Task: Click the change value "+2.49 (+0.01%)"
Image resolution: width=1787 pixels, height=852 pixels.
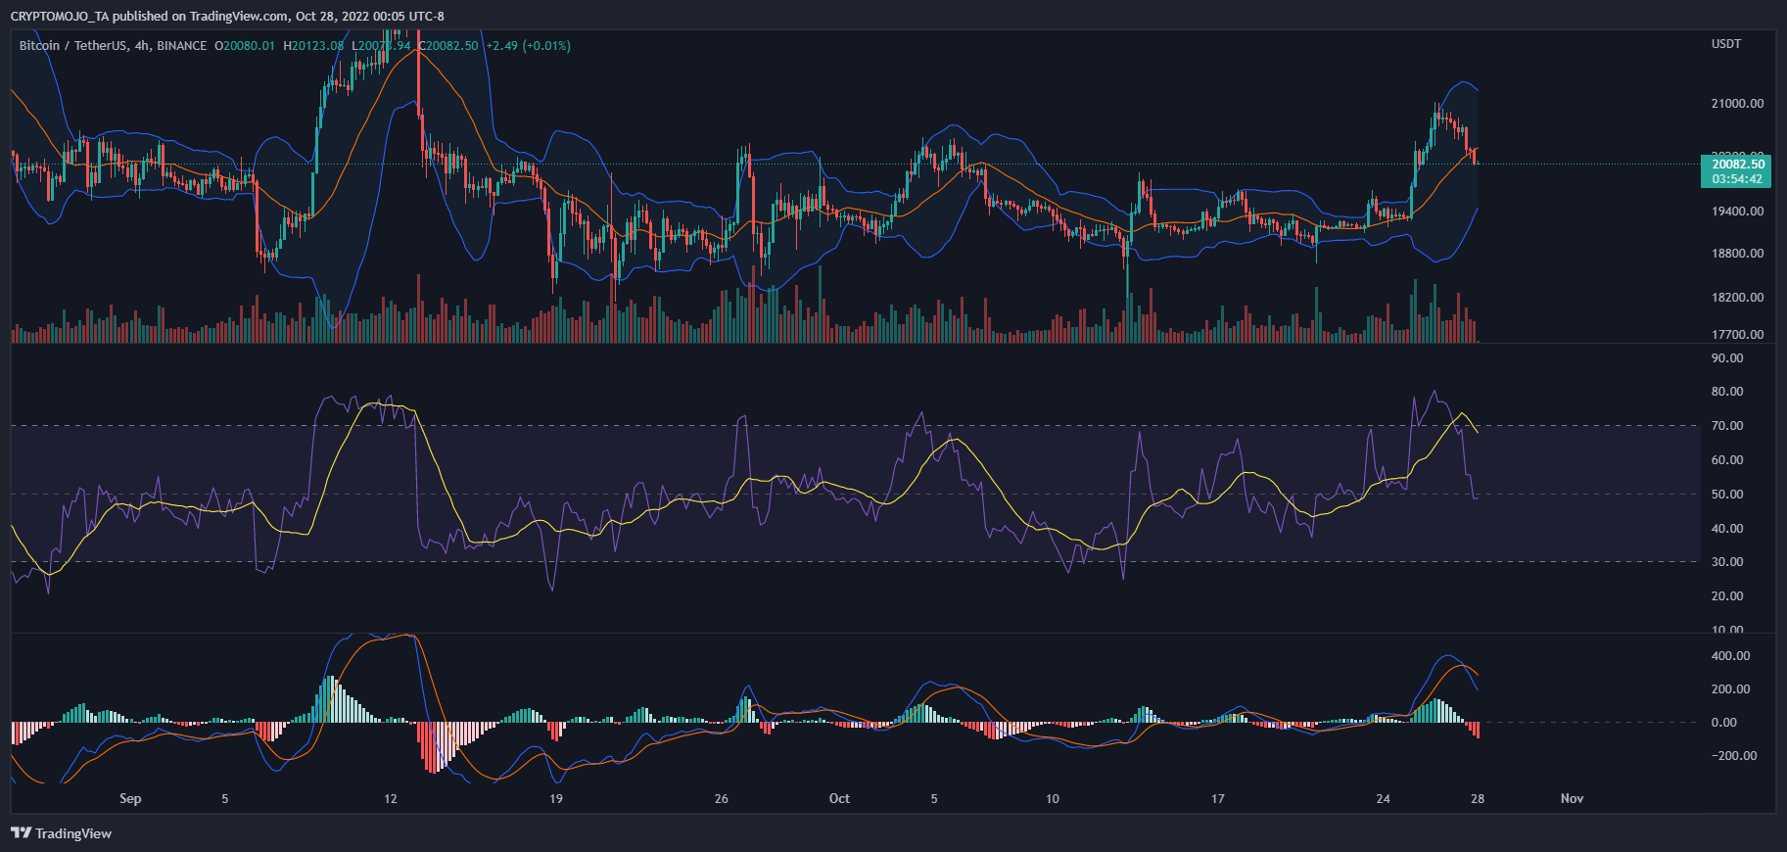Action: (528, 46)
